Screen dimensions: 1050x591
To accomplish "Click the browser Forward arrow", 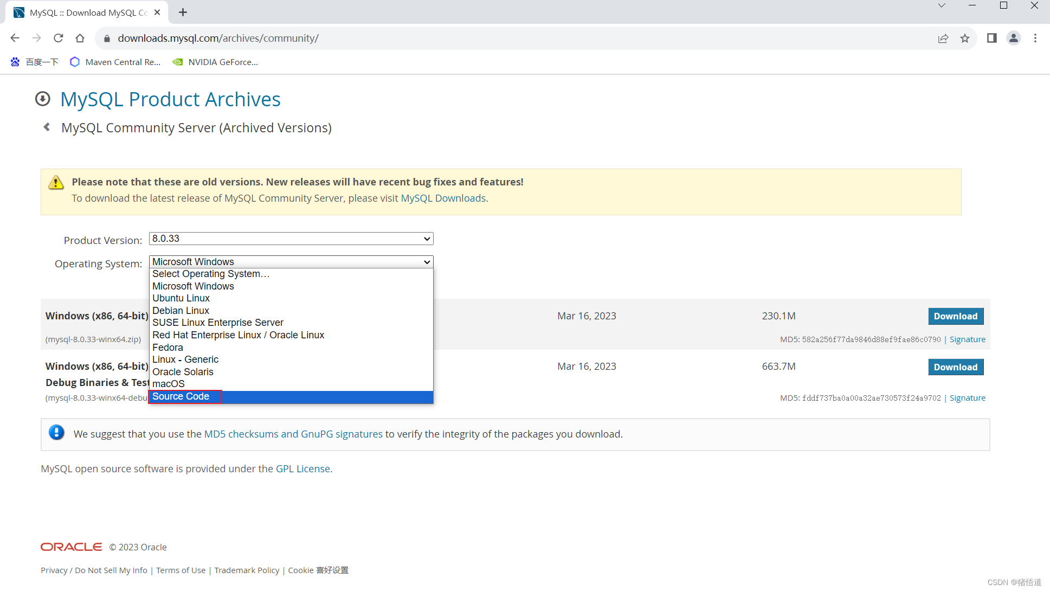I will (36, 38).
